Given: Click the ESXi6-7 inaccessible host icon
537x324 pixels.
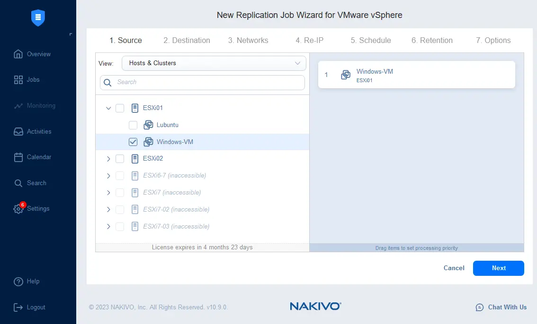Looking at the screenshot, I should tap(135, 176).
